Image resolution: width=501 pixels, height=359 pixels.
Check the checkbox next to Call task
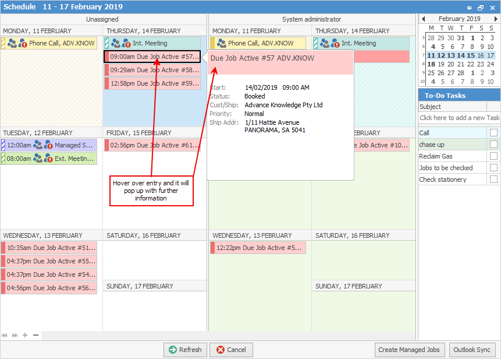[x=492, y=132]
